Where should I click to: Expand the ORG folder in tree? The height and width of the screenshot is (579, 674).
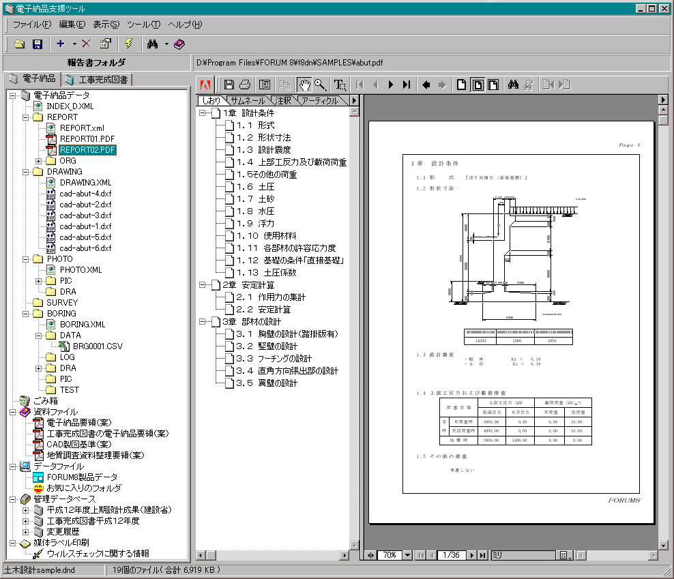pyautogui.click(x=38, y=161)
